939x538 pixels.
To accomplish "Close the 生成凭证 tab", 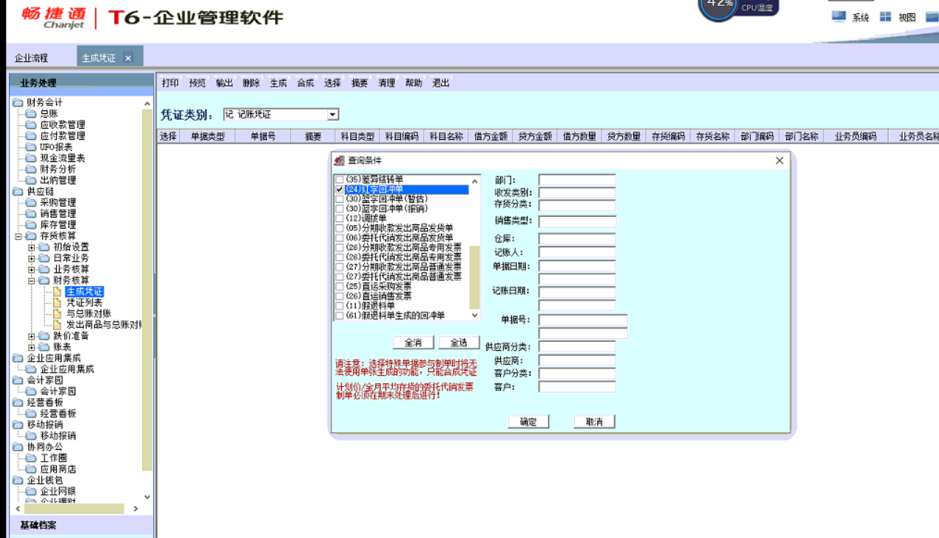I will click(x=128, y=58).
